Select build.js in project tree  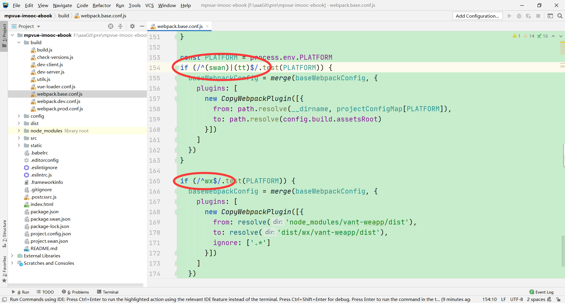(x=45, y=50)
